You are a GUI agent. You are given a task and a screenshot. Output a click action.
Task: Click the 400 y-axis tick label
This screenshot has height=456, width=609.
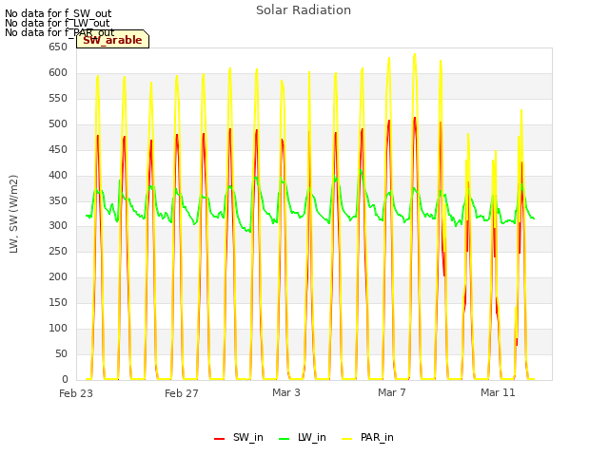58,175
